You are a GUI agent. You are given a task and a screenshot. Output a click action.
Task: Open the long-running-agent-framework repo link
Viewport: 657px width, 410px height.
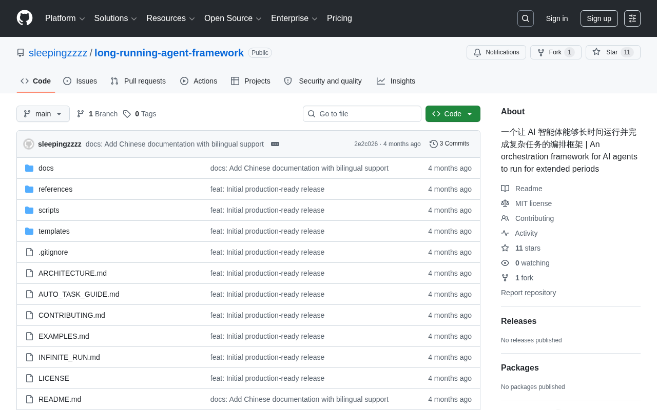[169, 53]
